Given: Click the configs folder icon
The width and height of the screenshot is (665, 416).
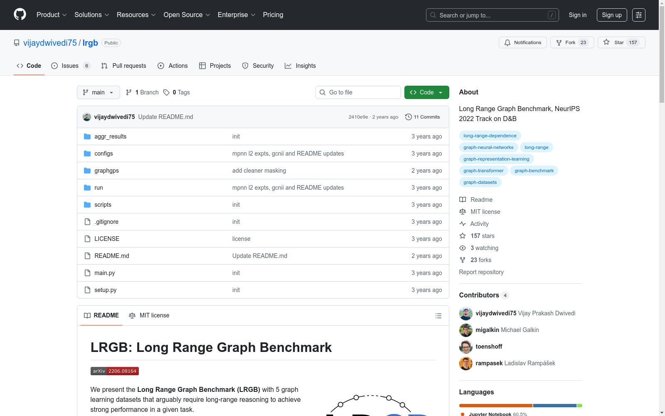Looking at the screenshot, I should pos(87,154).
